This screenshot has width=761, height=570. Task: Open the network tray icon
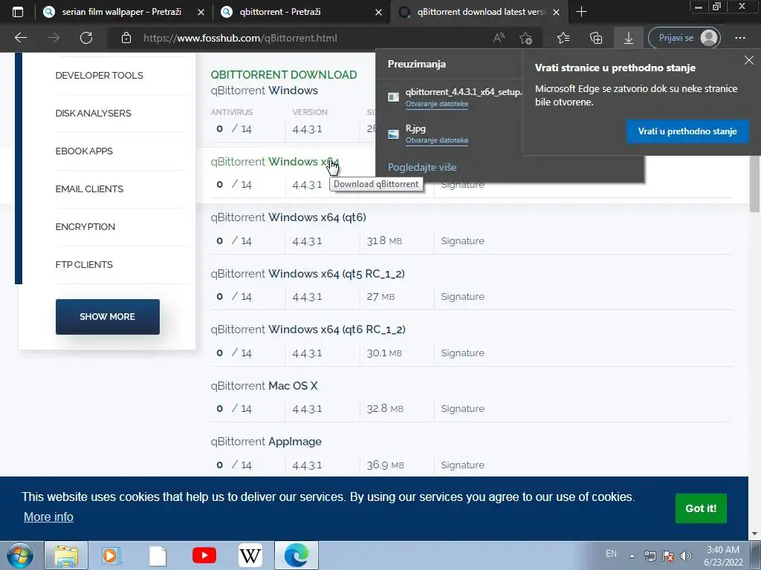point(650,556)
